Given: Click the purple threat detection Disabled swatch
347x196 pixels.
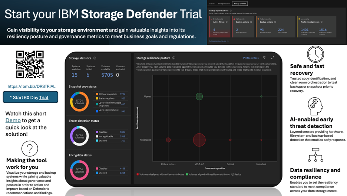Looking at the screenshot, I should (97, 132).
